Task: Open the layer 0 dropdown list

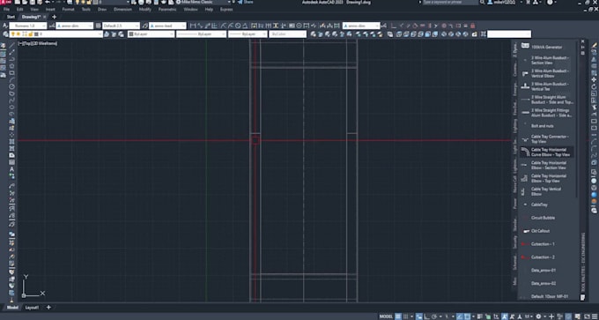Action: tap(55, 34)
